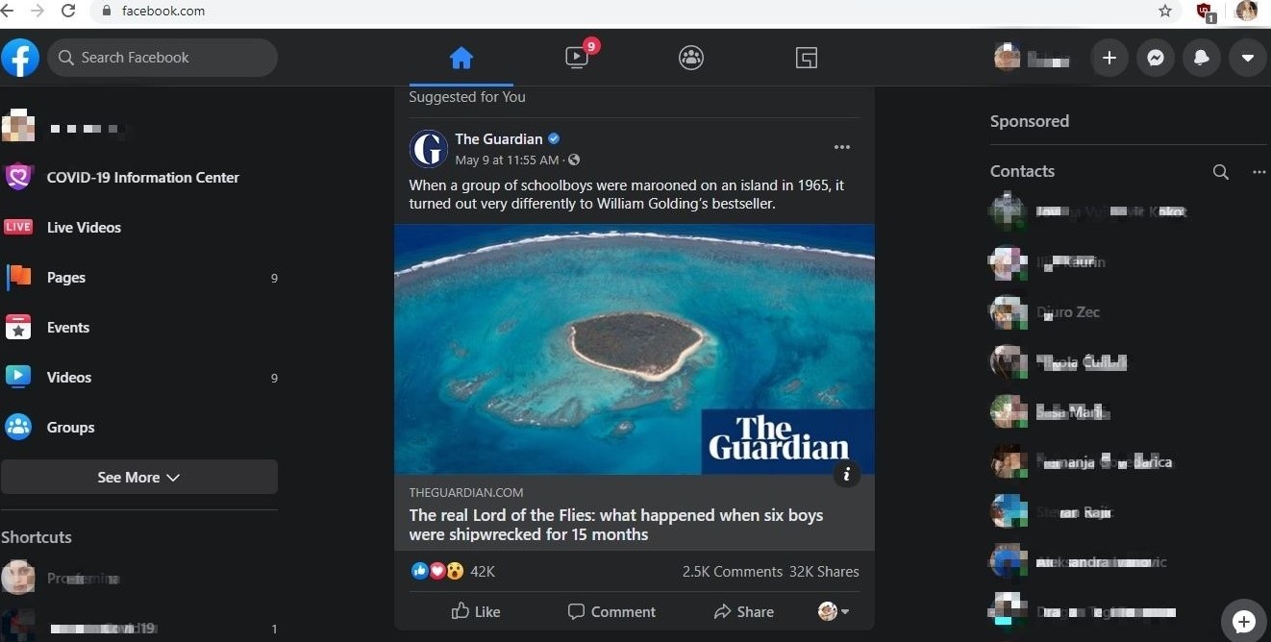Click the Search Facebook field

[x=163, y=58]
